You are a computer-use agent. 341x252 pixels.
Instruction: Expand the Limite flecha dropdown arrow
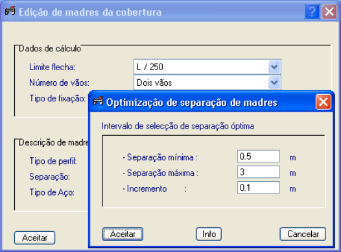(x=274, y=67)
